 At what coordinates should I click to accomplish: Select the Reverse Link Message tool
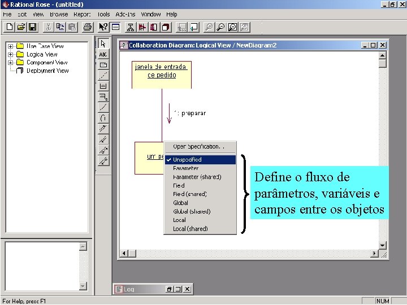103,140
